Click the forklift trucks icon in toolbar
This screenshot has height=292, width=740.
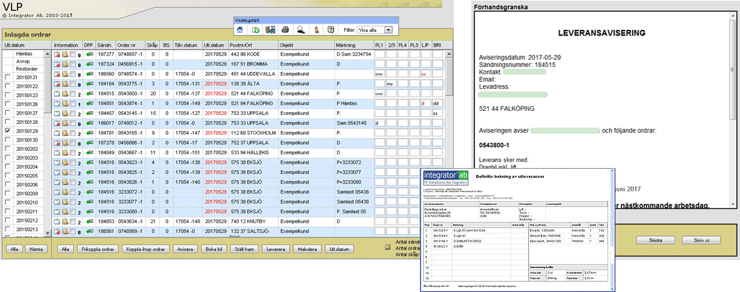click(x=270, y=30)
